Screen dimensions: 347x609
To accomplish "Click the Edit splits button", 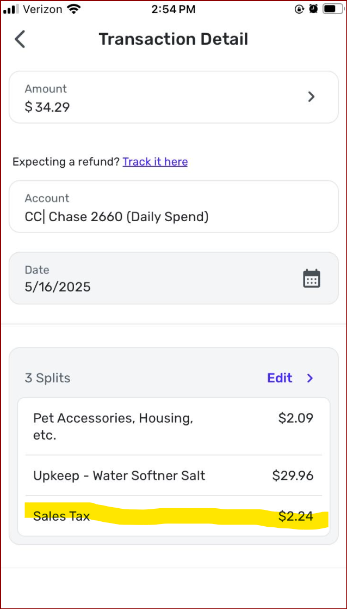I will coord(280,378).
